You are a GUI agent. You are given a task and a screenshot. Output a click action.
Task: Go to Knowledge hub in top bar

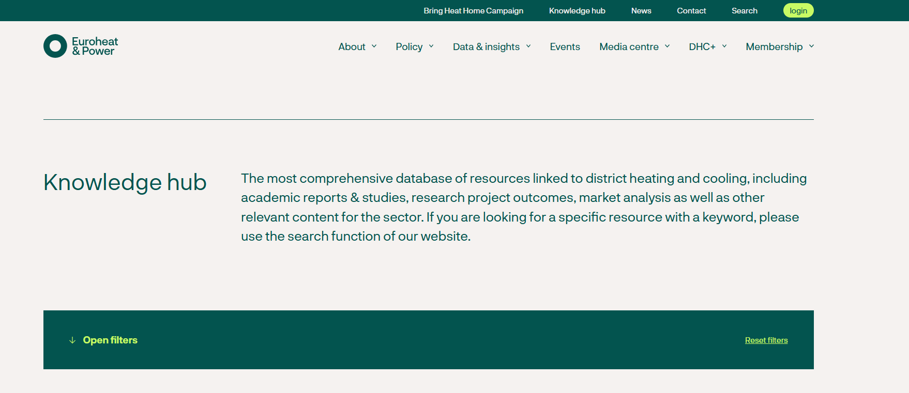577,11
